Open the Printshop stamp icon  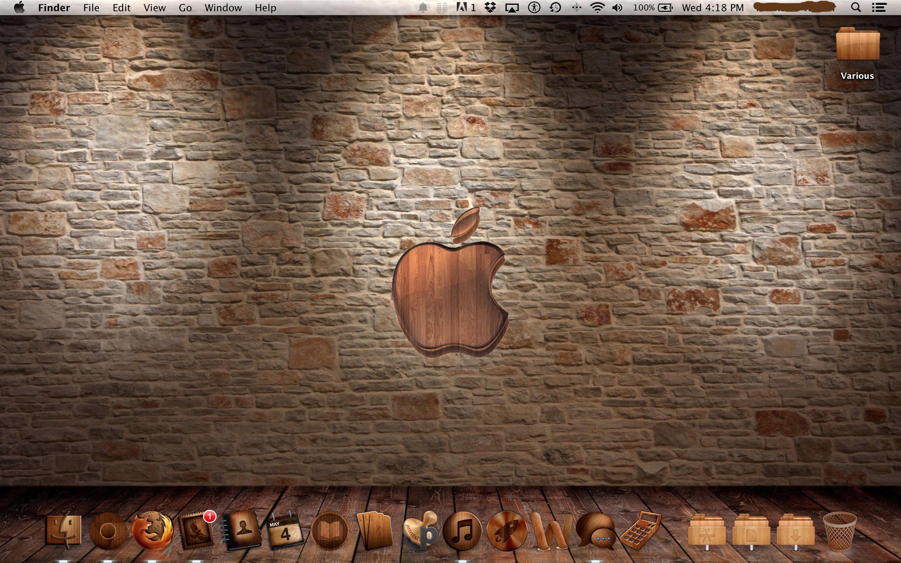click(420, 531)
